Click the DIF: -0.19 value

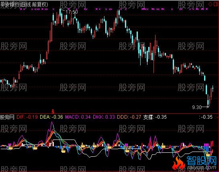(27, 117)
